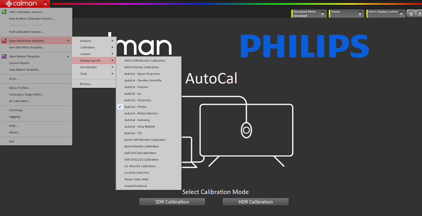Expand Source dropdown
This screenshot has width=422, height=216.
pyautogui.click(x=360, y=14)
